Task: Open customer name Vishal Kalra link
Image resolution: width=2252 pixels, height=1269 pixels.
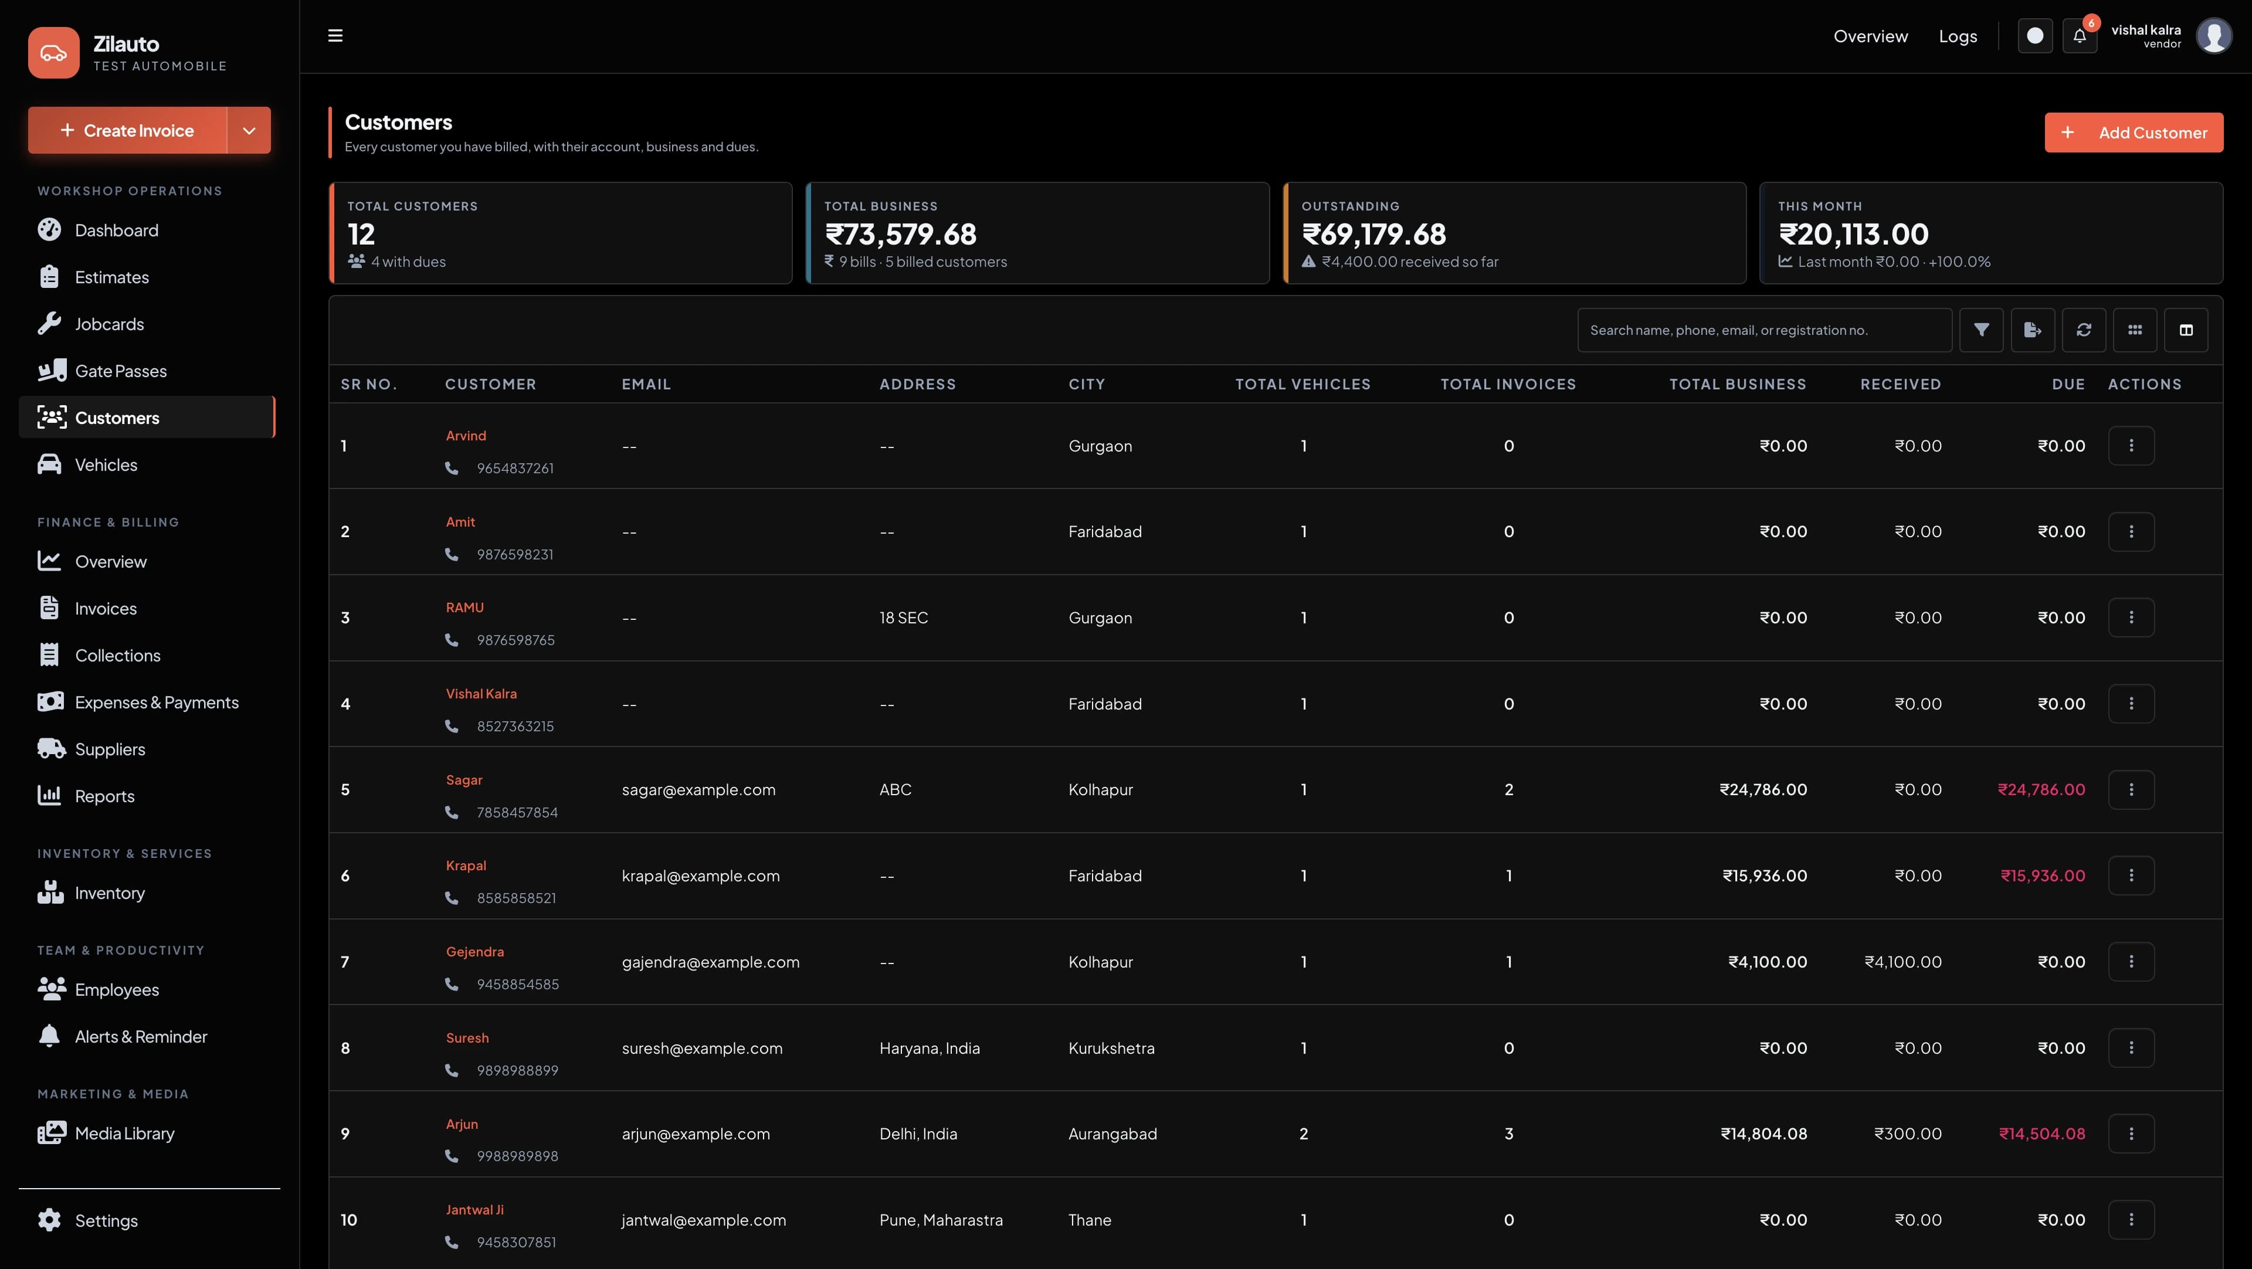Action: (481, 694)
